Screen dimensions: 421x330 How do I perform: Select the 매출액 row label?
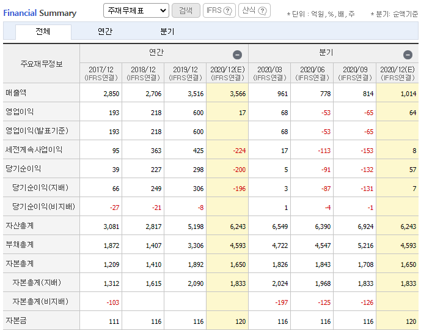pyautogui.click(x=16, y=93)
